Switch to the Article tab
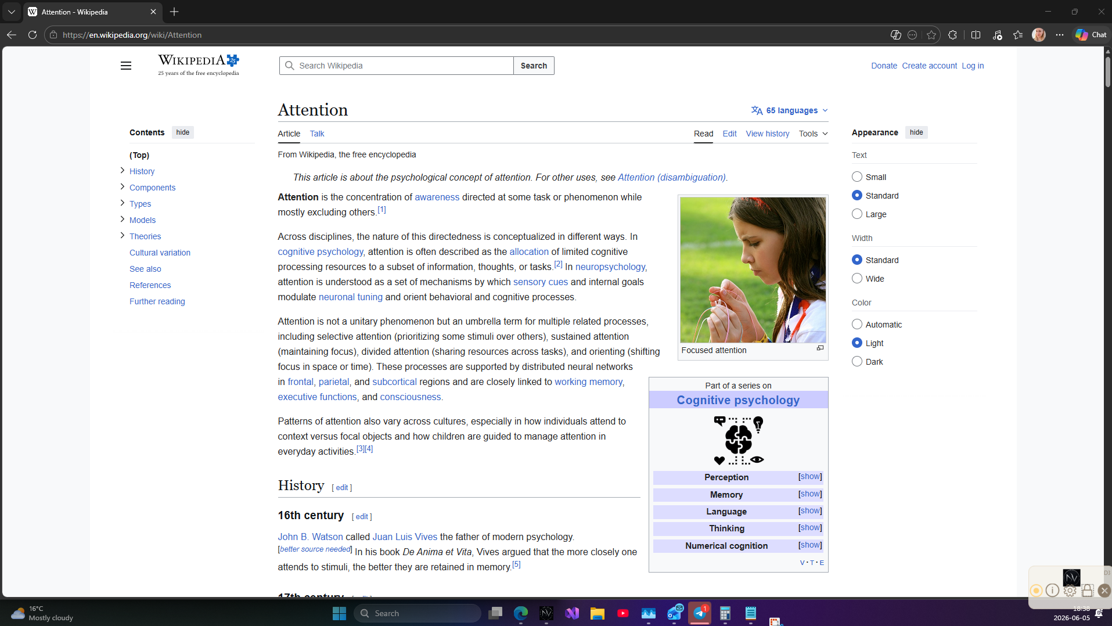1112x626 pixels. pos(289,134)
